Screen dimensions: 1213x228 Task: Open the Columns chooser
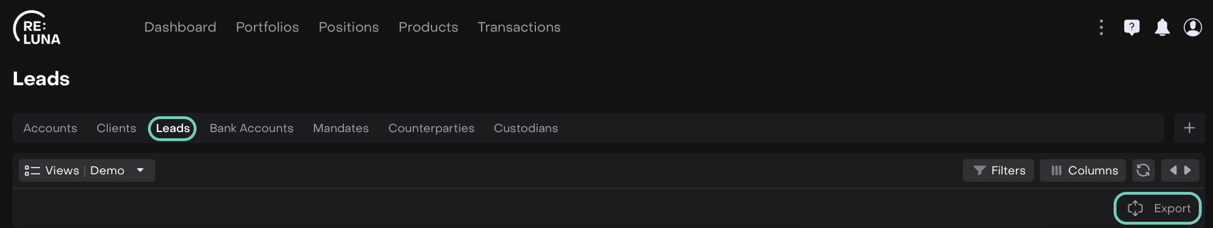1083,170
